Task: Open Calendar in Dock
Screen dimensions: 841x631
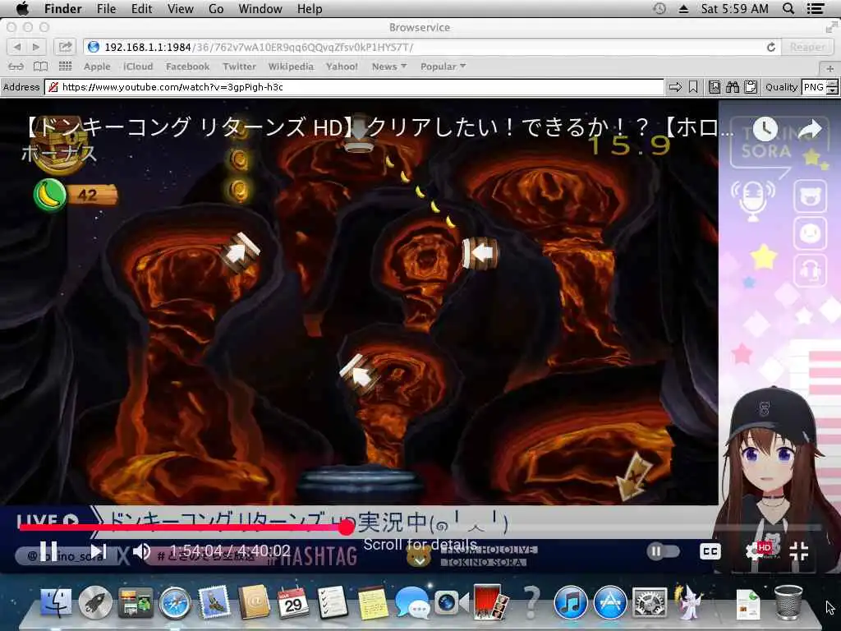Action: tap(293, 602)
